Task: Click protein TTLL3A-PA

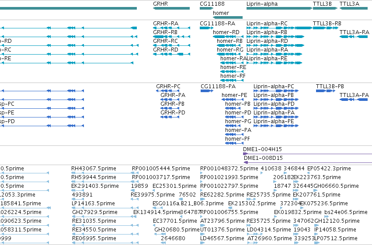Action: [x=354, y=95]
